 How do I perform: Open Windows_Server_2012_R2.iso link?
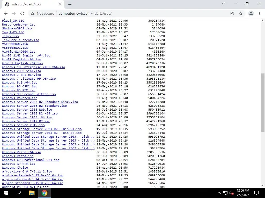tap(26, 121)
